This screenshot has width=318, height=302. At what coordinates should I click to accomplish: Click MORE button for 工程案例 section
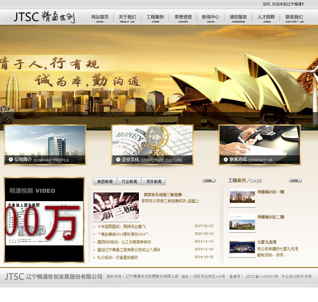coord(295,180)
